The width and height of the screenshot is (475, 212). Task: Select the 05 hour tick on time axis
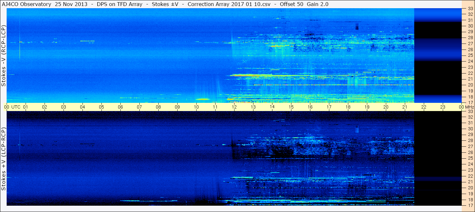tap(101, 107)
